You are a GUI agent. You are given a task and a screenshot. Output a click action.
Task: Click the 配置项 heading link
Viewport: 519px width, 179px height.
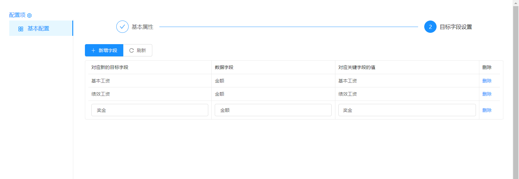click(x=17, y=15)
